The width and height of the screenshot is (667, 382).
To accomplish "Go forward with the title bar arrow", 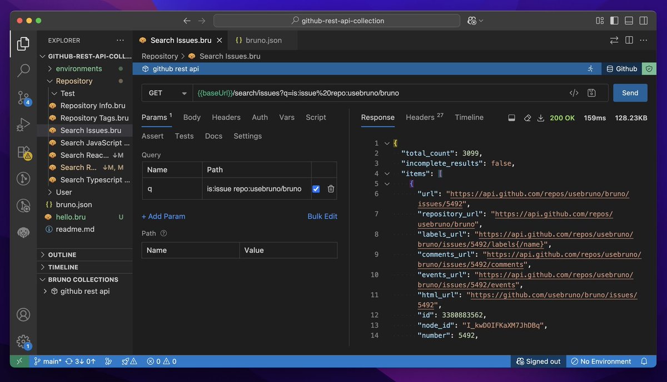I will [x=202, y=21].
